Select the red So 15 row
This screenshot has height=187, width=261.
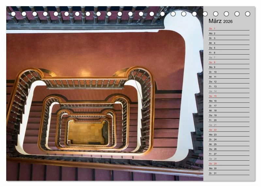(x=228, y=96)
